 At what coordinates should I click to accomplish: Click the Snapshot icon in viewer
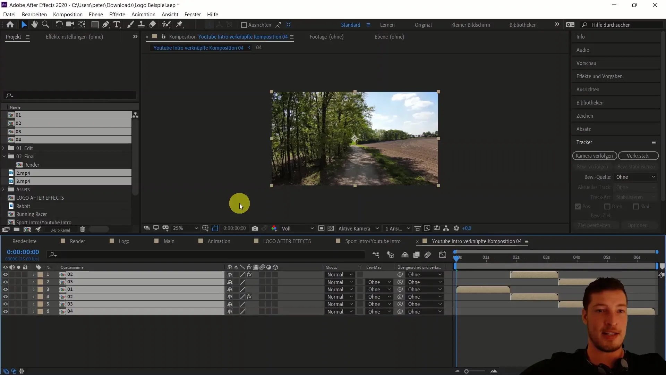(x=254, y=228)
